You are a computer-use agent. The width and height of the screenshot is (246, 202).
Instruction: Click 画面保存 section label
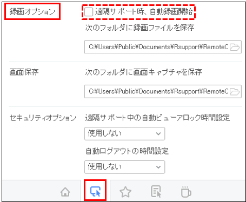pos(24,72)
